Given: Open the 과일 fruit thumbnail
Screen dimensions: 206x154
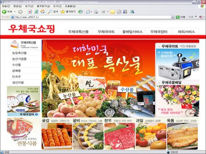Looking at the screenshot, I should (151, 136).
